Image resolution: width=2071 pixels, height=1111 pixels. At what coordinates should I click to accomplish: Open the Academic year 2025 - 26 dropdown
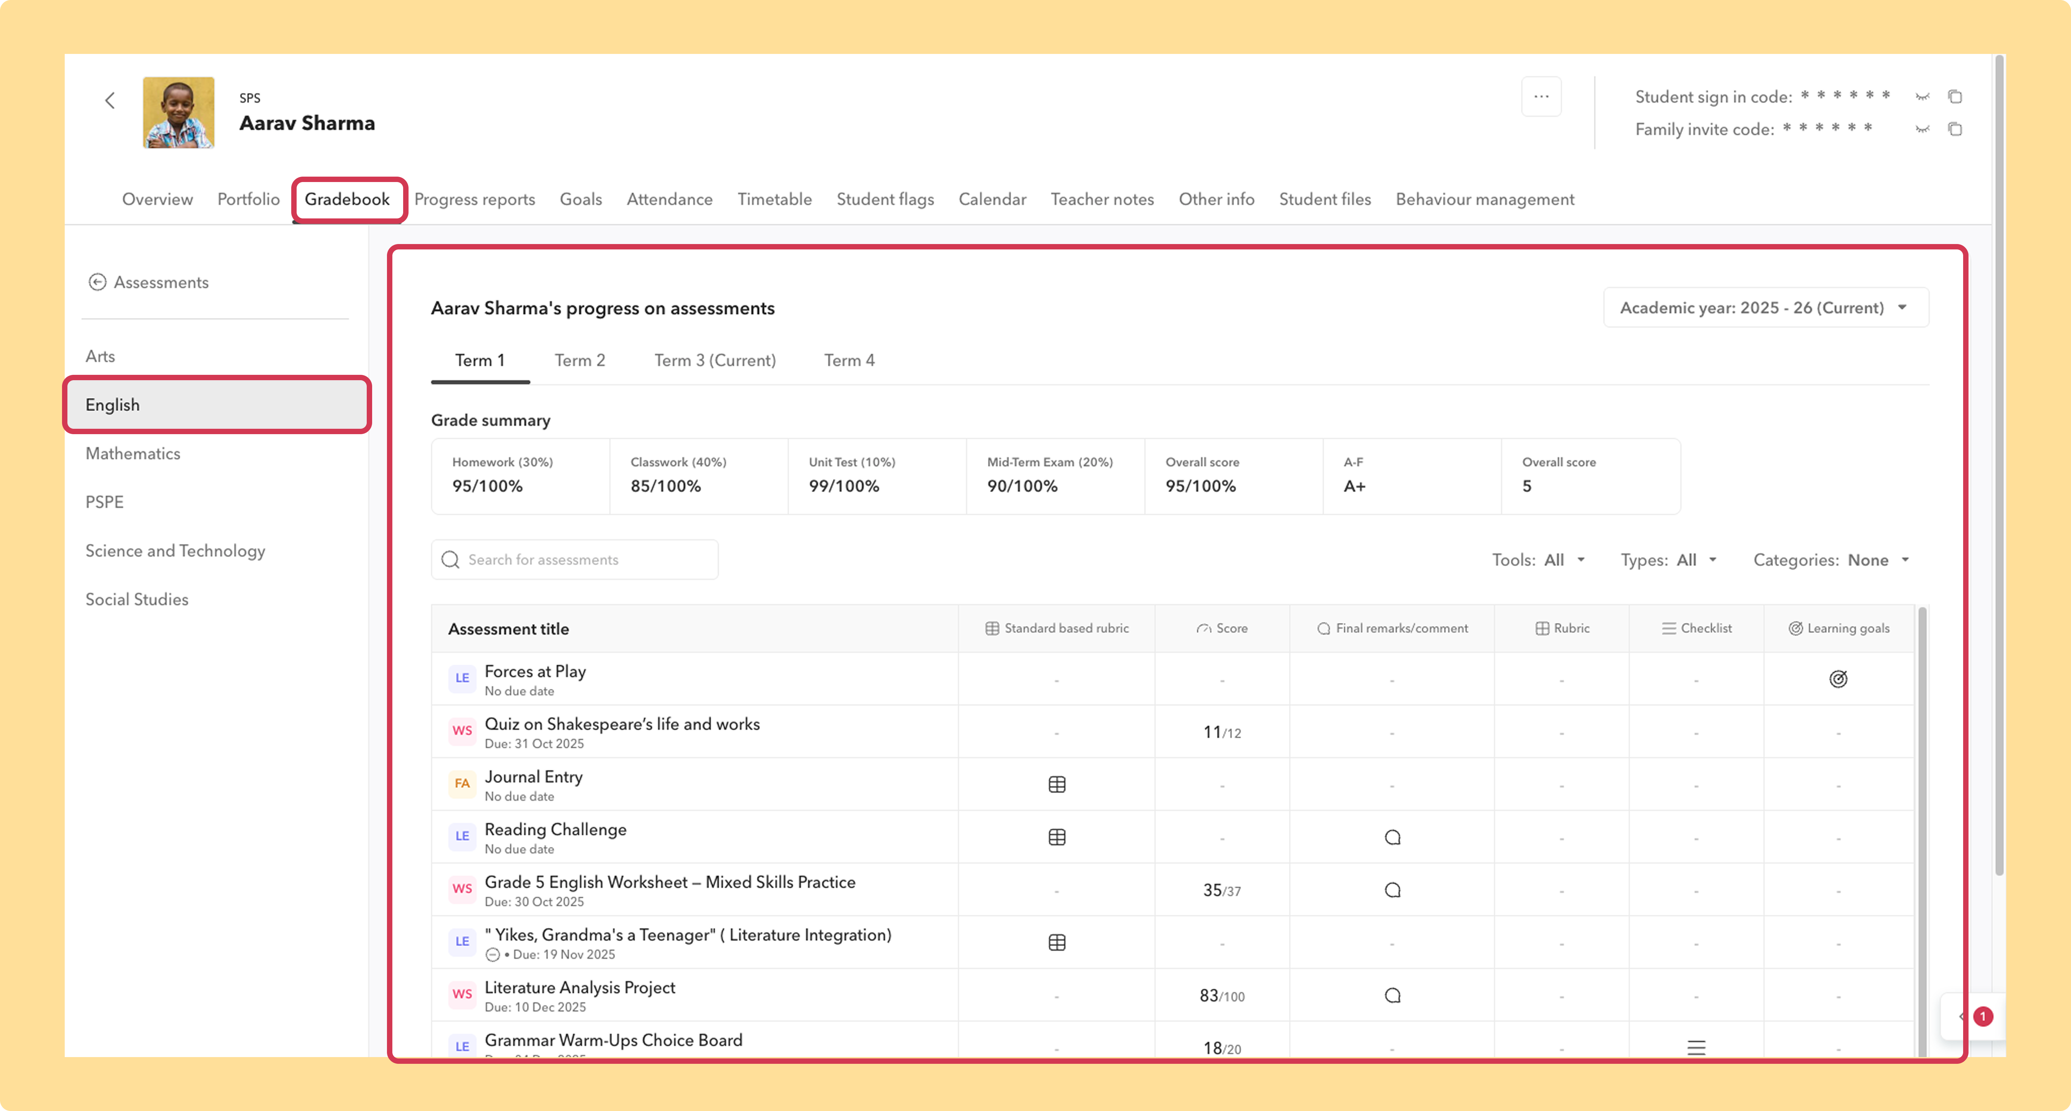point(1766,308)
